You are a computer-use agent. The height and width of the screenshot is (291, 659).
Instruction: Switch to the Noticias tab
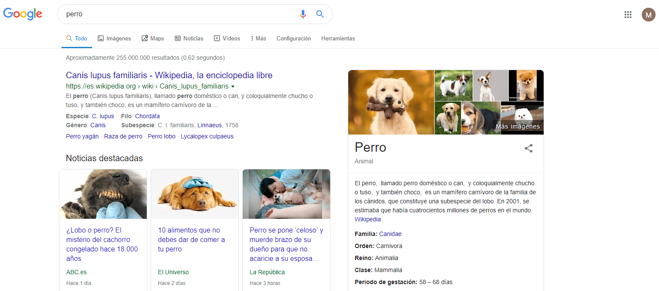[x=189, y=38]
